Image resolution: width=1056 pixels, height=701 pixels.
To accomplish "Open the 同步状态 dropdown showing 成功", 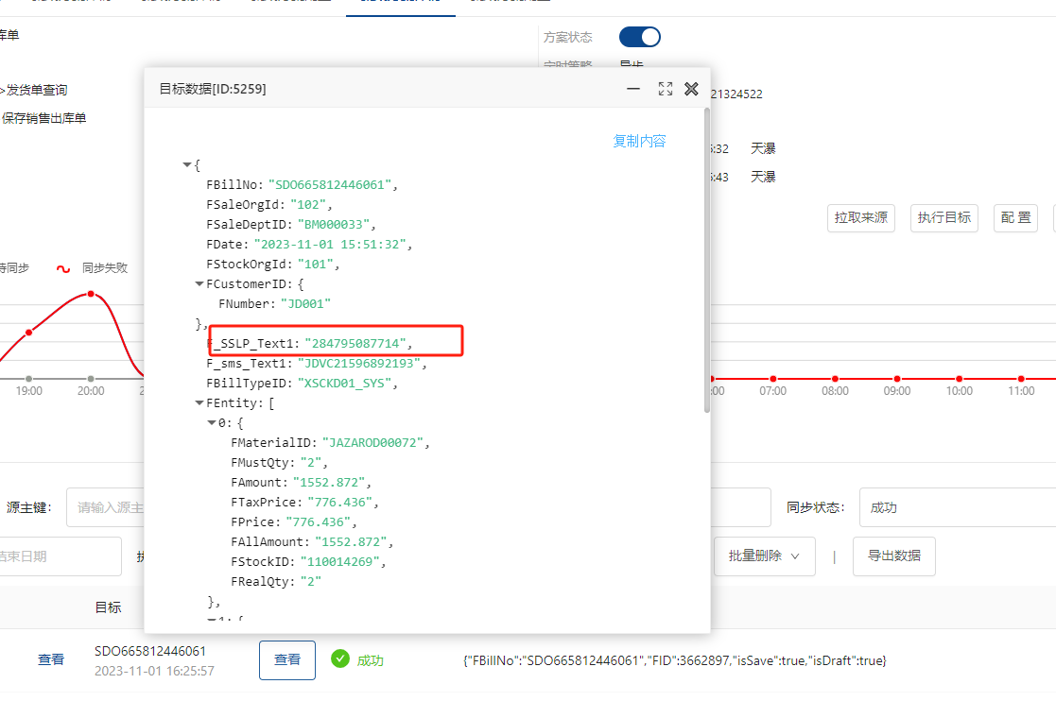I will [955, 507].
